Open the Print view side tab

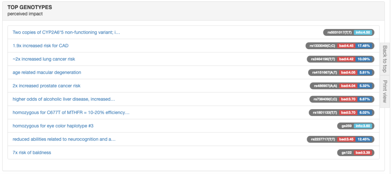click(x=385, y=91)
